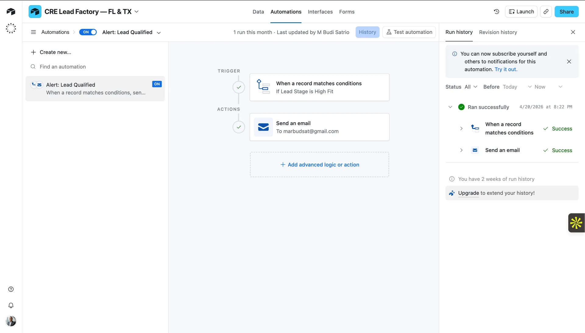This screenshot has height=333, width=585.
Task: Select the envelope icon on Send an email
Action: [x=263, y=127]
